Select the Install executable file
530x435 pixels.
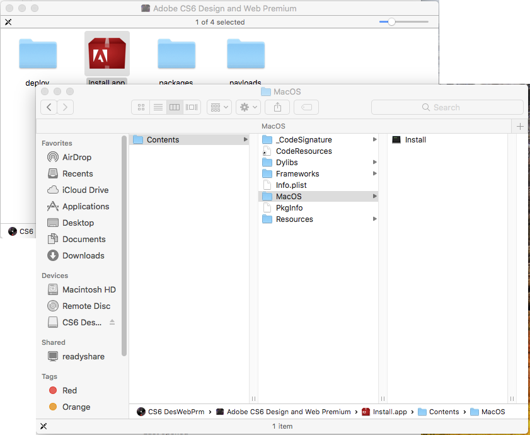(447, 140)
